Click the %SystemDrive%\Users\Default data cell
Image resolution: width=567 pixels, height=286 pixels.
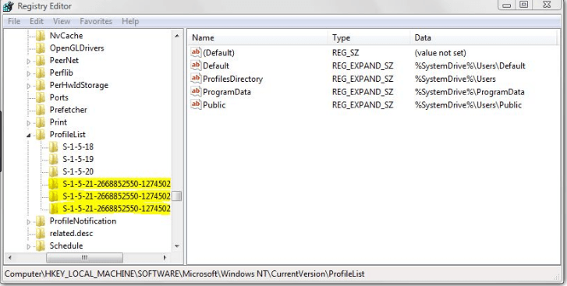coord(470,65)
